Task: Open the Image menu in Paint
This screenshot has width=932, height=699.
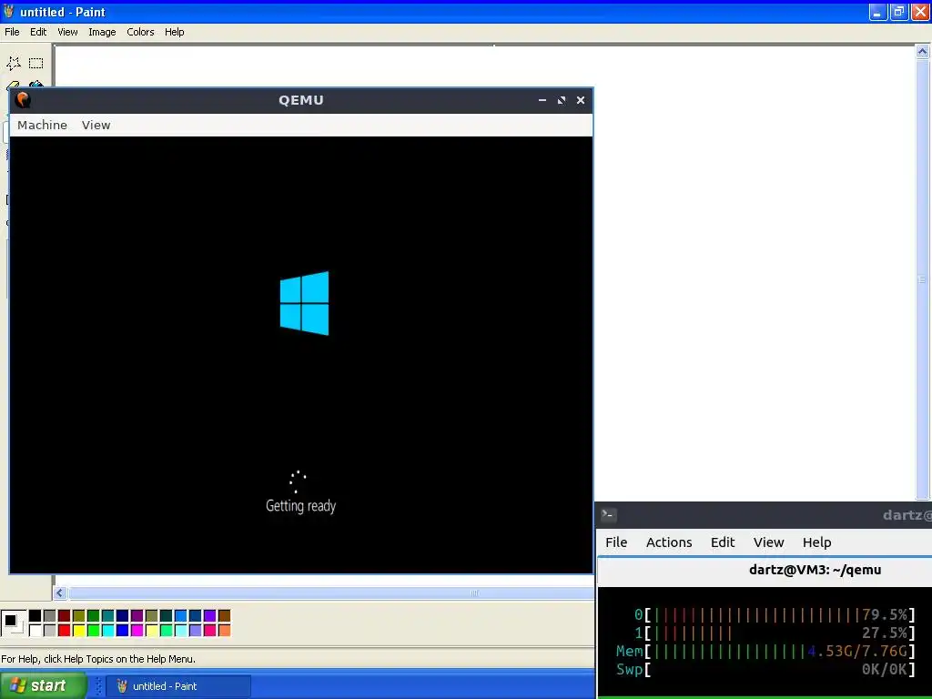Action: pos(102,32)
